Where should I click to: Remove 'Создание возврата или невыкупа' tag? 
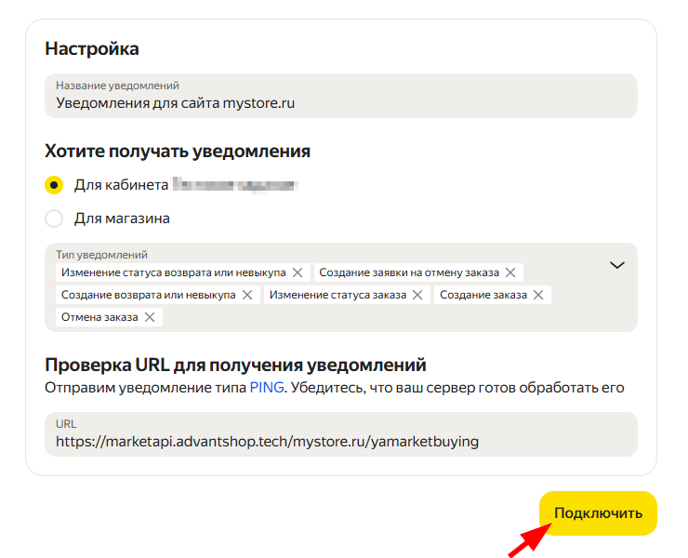pyautogui.click(x=247, y=295)
